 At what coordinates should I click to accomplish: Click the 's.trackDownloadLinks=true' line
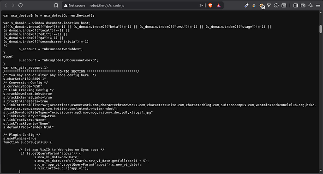(27, 94)
